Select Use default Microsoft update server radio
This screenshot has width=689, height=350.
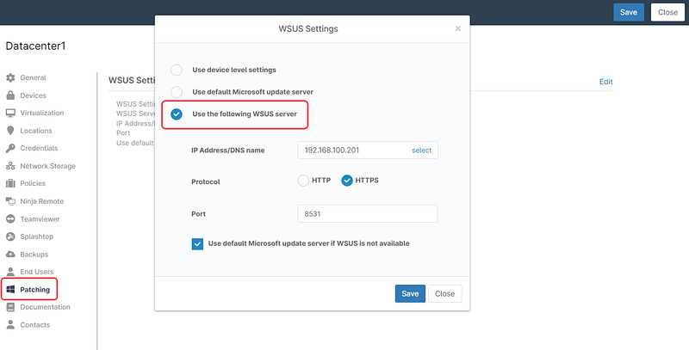coord(177,92)
